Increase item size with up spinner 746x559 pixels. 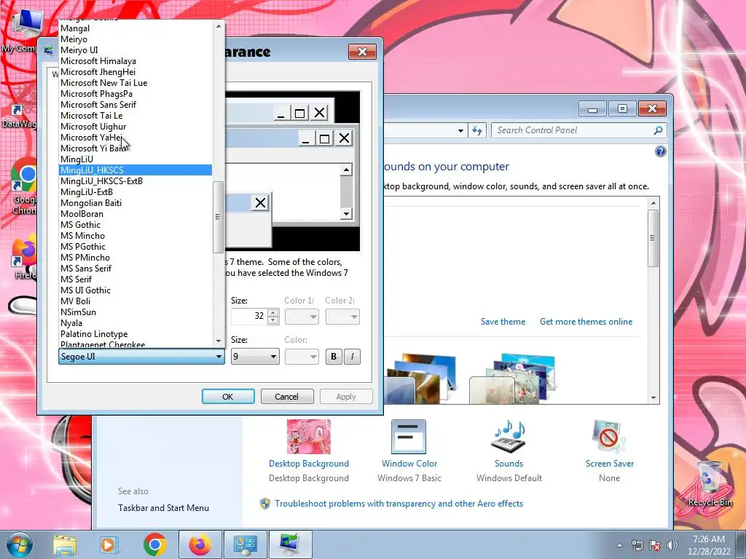tap(272, 313)
